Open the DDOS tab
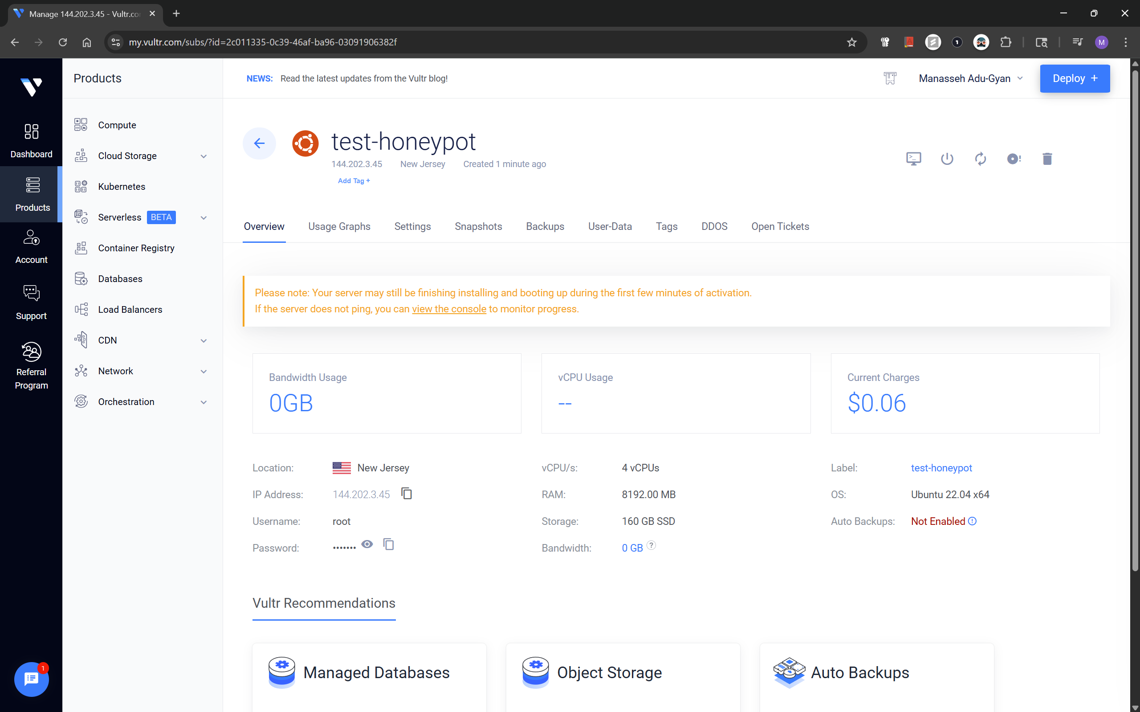This screenshot has width=1140, height=712. (x=714, y=226)
